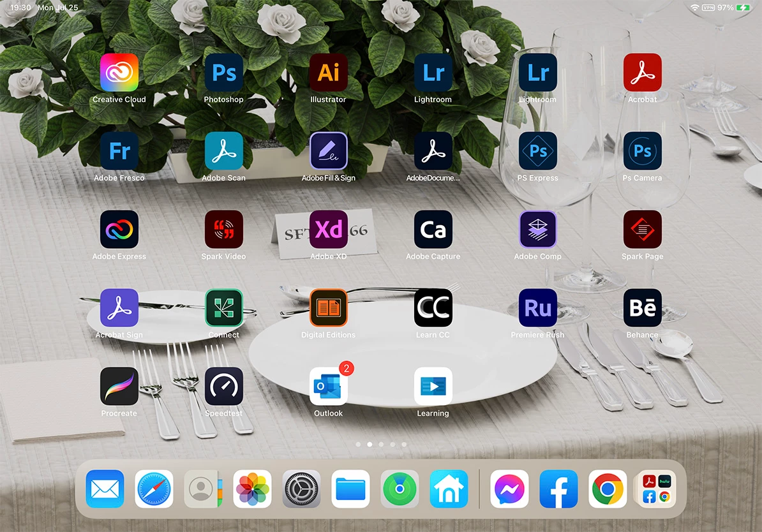Open the App Library folder in dock

[x=657, y=489]
